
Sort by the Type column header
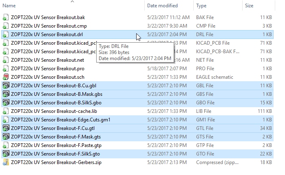point(201,6)
